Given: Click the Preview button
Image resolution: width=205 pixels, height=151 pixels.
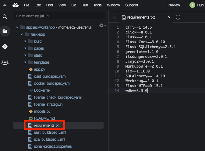Looking at the screenshot, I should pyautogui.click(x=174, y=5).
